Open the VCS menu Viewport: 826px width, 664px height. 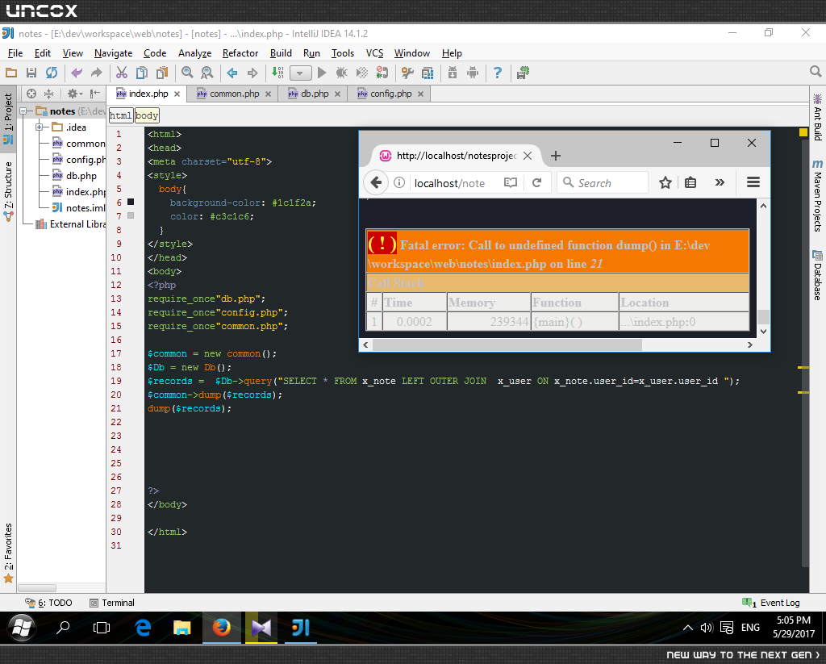[x=374, y=53]
